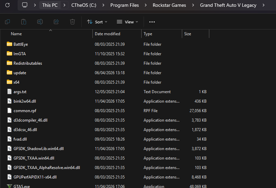
Task: Expand the chevron after CTheOS (C:)
Action: point(103,5)
